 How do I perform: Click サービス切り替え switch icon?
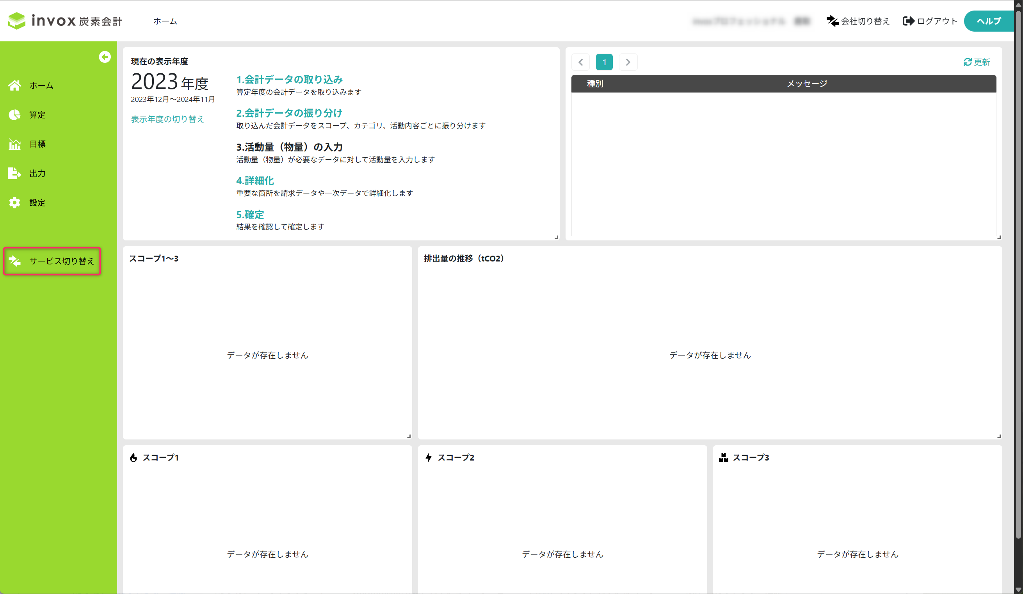(x=14, y=261)
